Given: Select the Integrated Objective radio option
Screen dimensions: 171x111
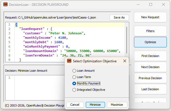Looking at the screenshot, I should point(74,90).
